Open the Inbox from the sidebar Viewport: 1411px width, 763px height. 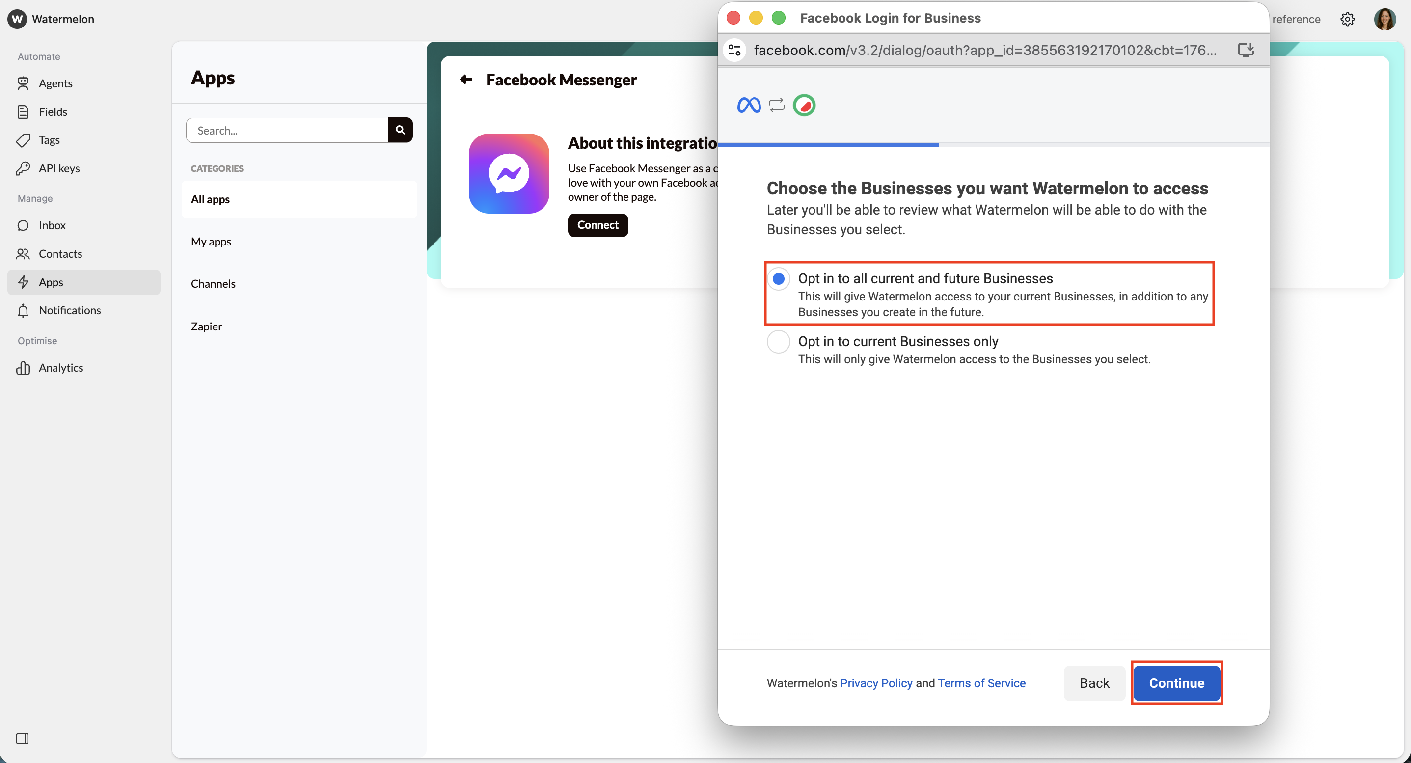pyautogui.click(x=52, y=225)
